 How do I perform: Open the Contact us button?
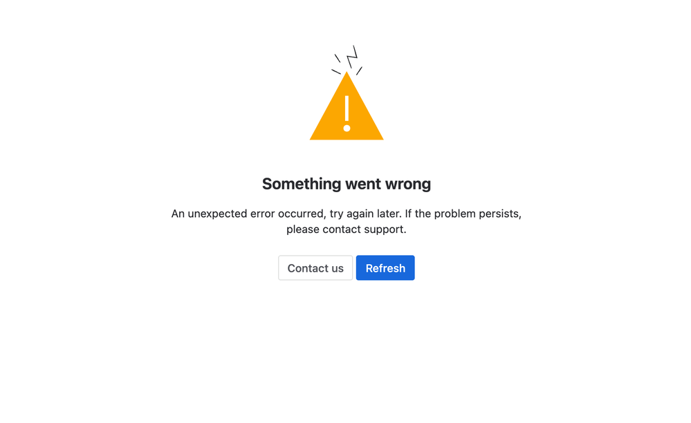click(x=315, y=267)
